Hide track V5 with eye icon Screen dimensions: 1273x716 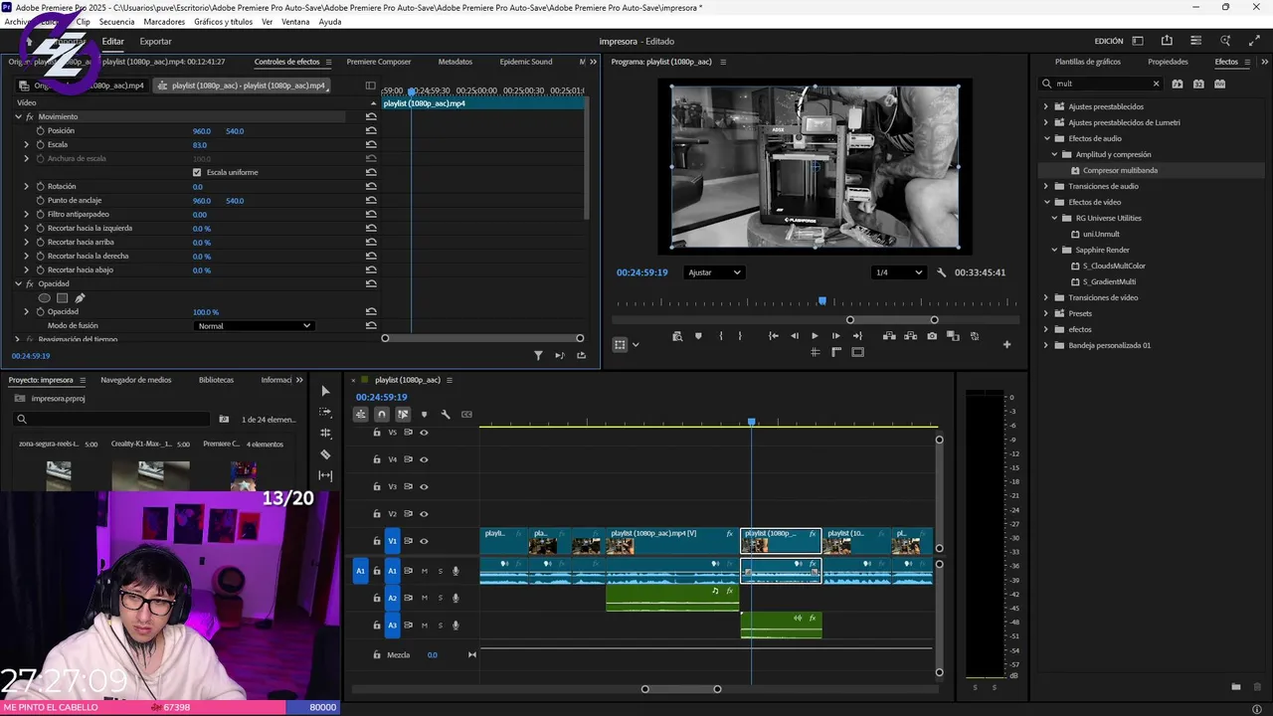pos(424,433)
